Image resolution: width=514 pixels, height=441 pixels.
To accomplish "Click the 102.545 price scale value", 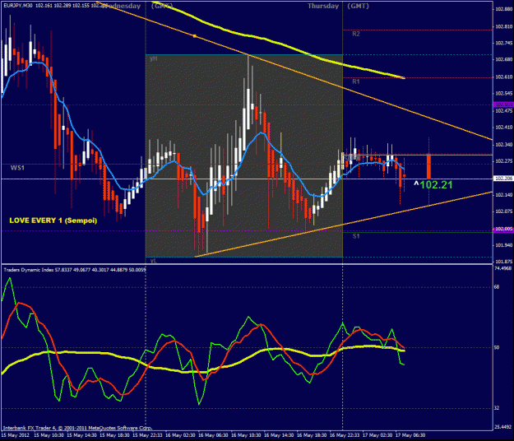I will click(x=504, y=94).
